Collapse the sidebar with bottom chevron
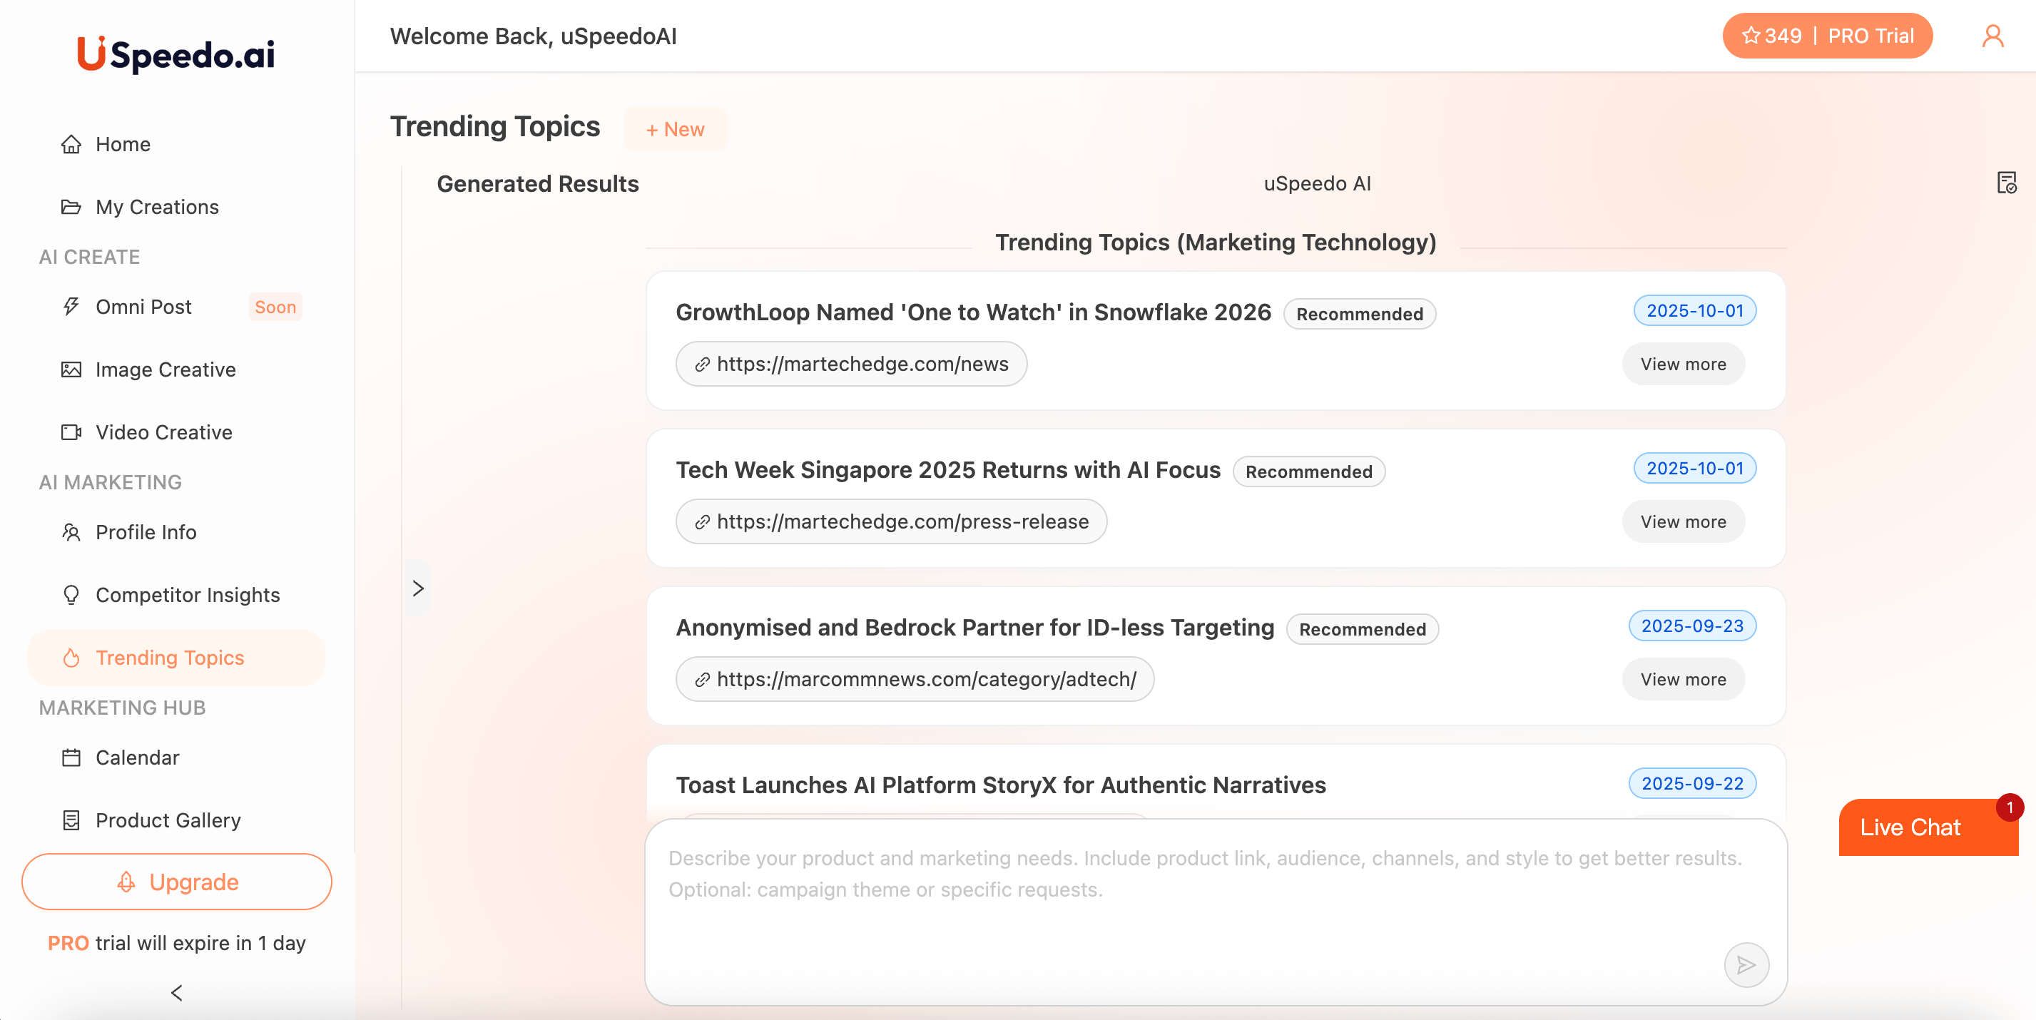Viewport: 2036px width, 1020px height. (x=176, y=993)
